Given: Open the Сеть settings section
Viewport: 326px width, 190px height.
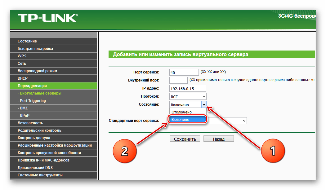Looking at the screenshot, I should 22,64.
